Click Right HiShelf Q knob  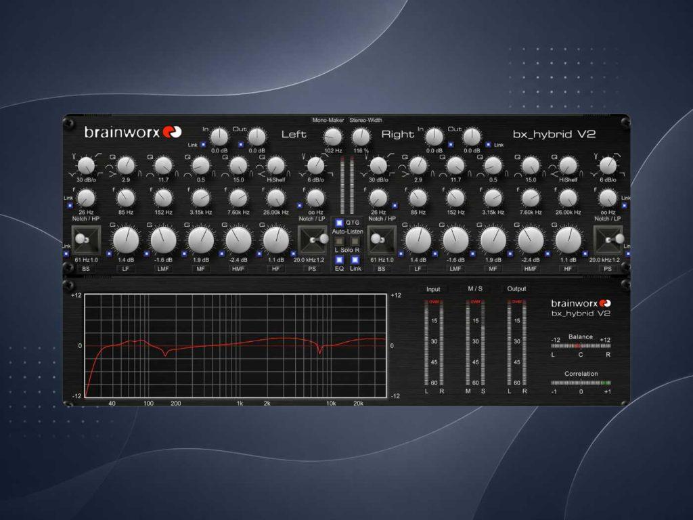[568, 166]
